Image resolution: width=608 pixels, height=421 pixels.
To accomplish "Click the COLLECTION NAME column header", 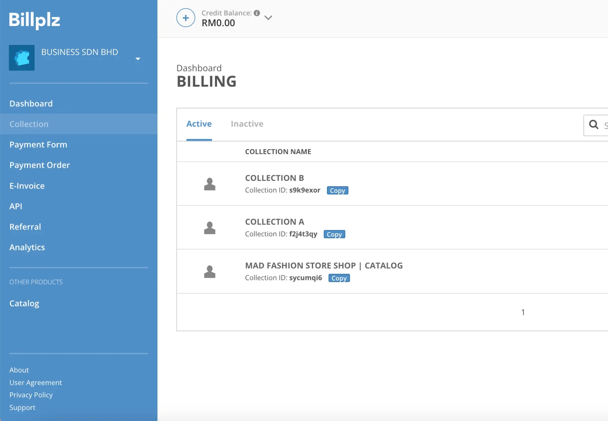I will tap(278, 152).
